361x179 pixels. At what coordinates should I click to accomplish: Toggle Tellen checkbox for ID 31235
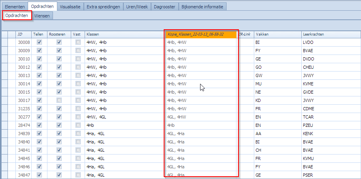pyautogui.click(x=40, y=109)
